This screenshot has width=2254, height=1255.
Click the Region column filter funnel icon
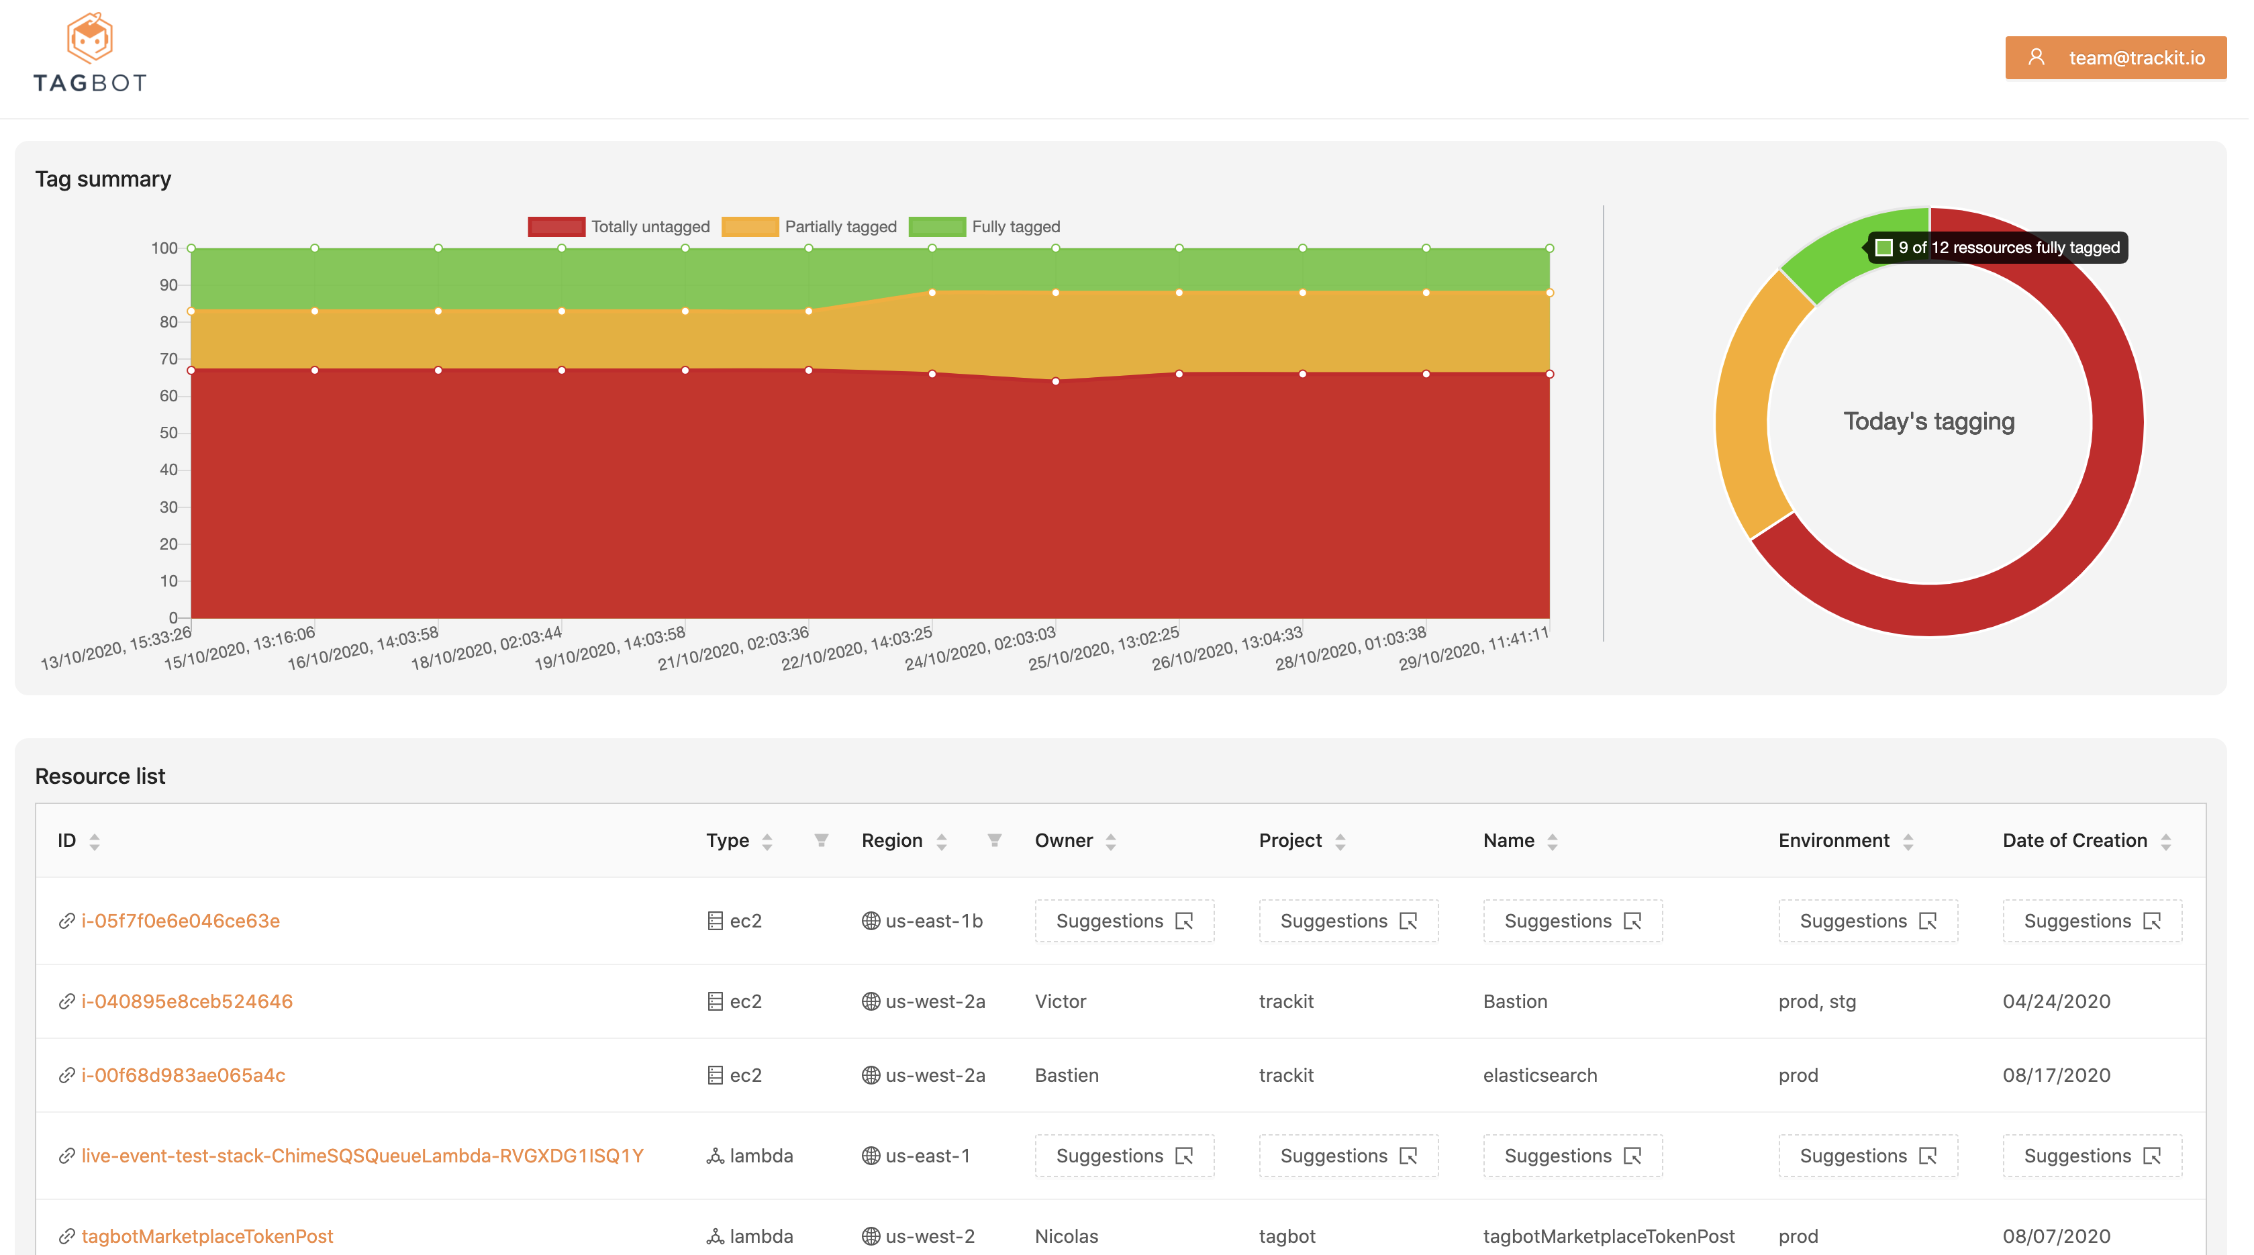[994, 840]
